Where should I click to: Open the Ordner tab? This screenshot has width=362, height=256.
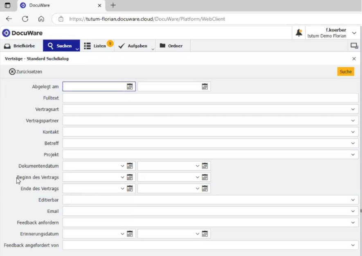click(x=173, y=46)
